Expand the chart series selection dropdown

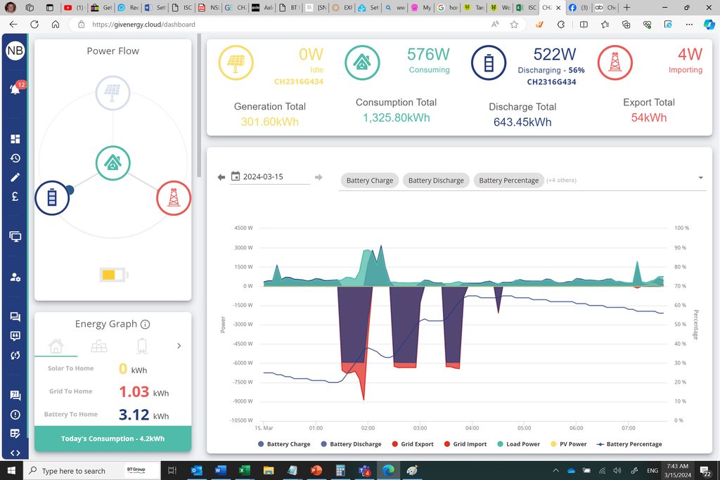click(700, 179)
